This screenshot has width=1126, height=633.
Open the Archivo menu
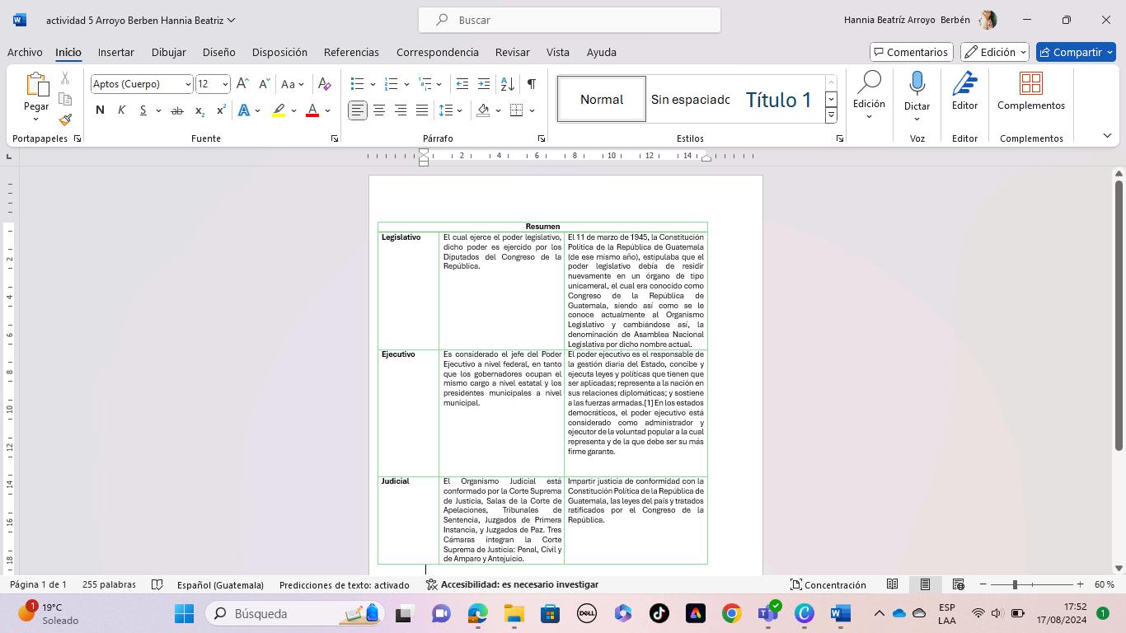click(x=25, y=52)
